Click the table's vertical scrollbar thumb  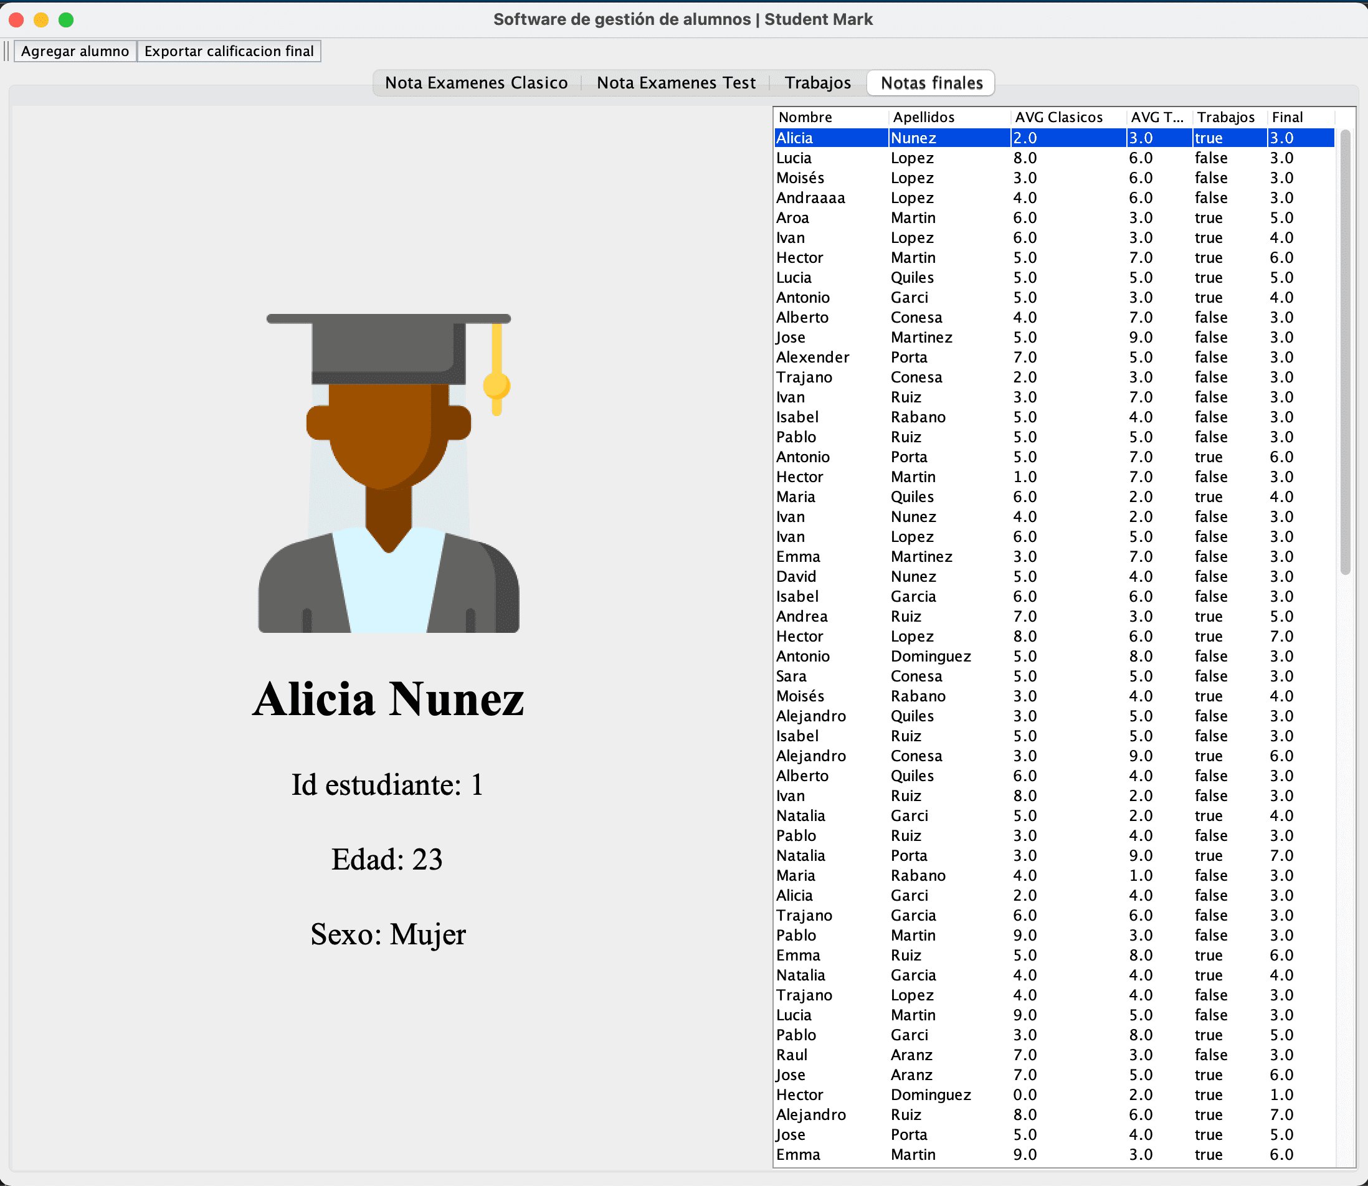tap(1345, 352)
